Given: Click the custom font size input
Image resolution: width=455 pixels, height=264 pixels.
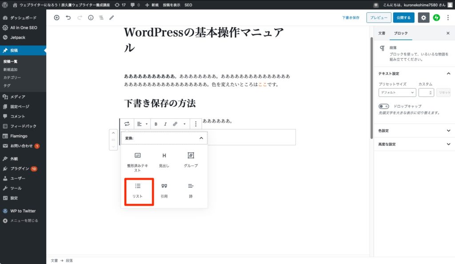Looking at the screenshot, I should (x=426, y=93).
